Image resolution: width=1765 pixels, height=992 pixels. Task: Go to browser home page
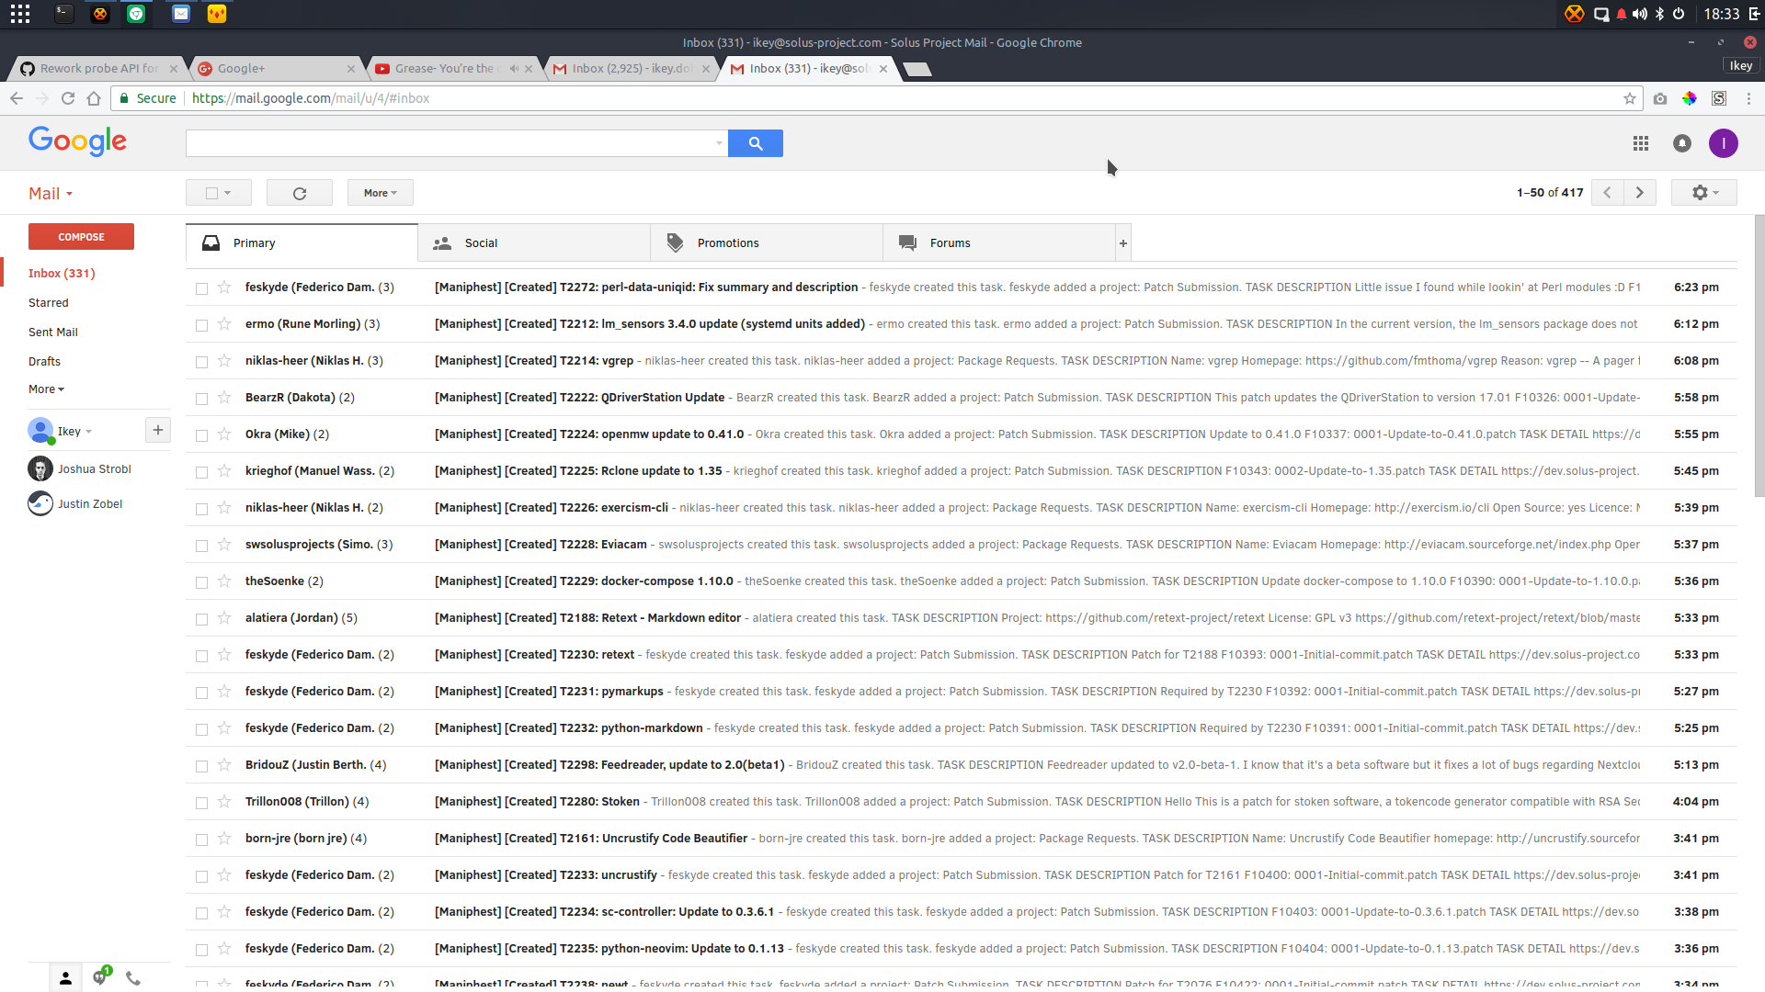[93, 98]
